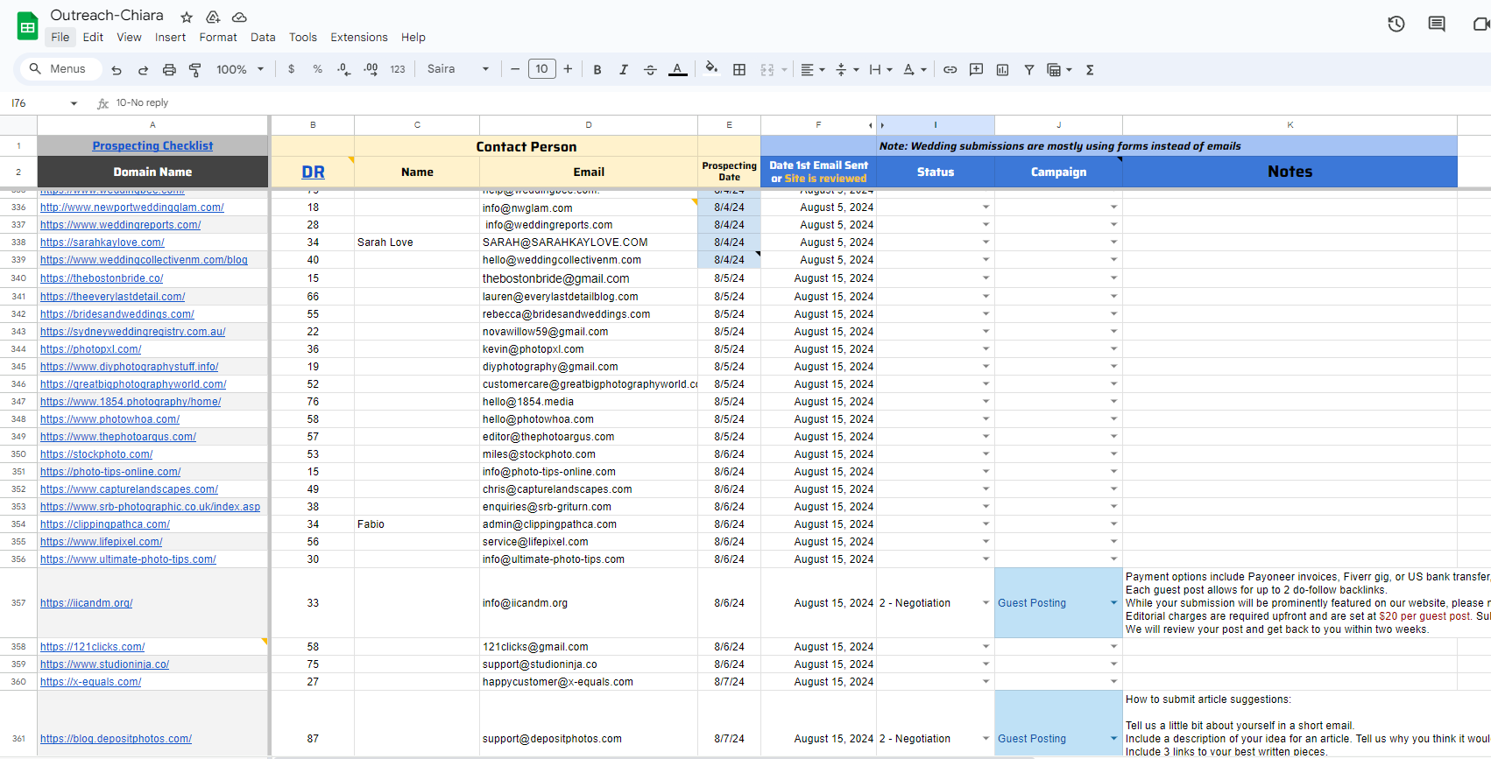Open the fill color picker
1491x759 pixels.
click(711, 69)
